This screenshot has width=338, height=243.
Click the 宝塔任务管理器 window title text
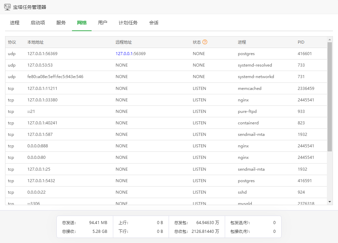coord(29,7)
